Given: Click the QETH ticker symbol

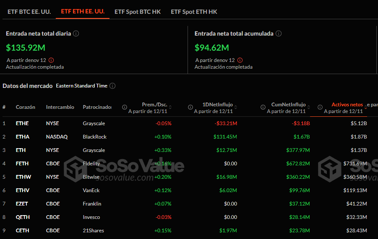Looking at the screenshot, I should click(23, 217).
